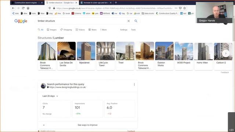Open a new browser tab with plus

click(x=116, y=3)
